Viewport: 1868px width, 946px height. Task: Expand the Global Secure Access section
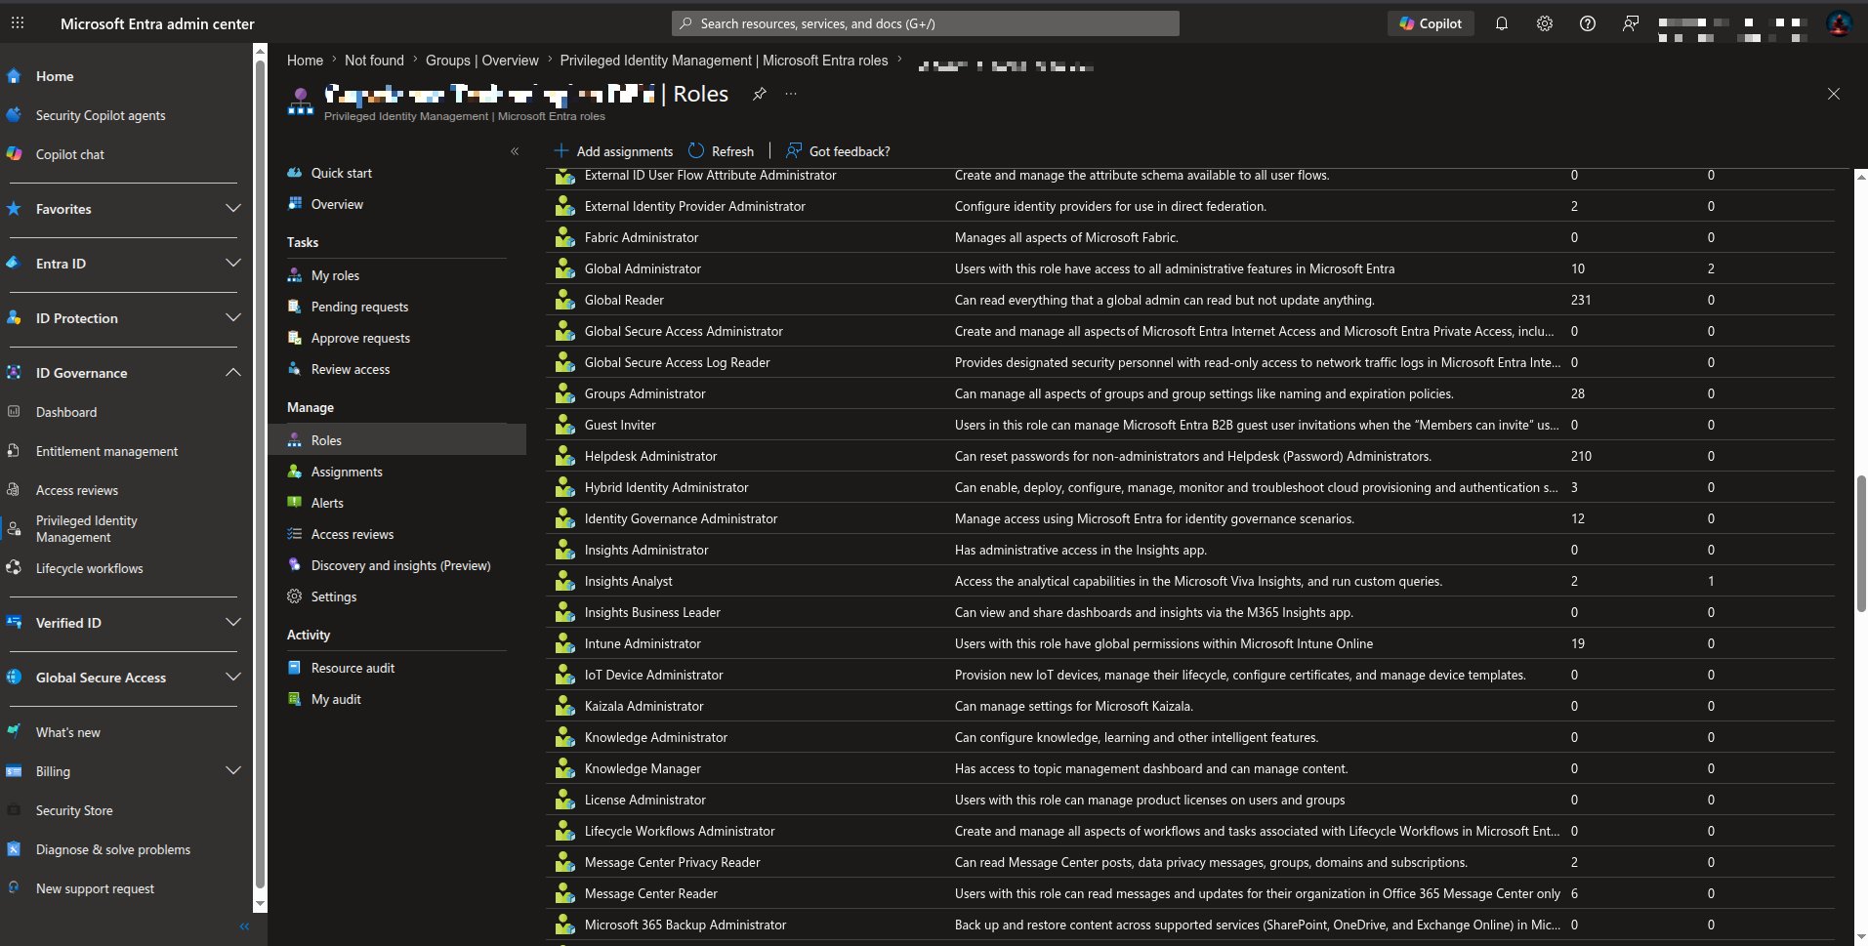pos(233,678)
